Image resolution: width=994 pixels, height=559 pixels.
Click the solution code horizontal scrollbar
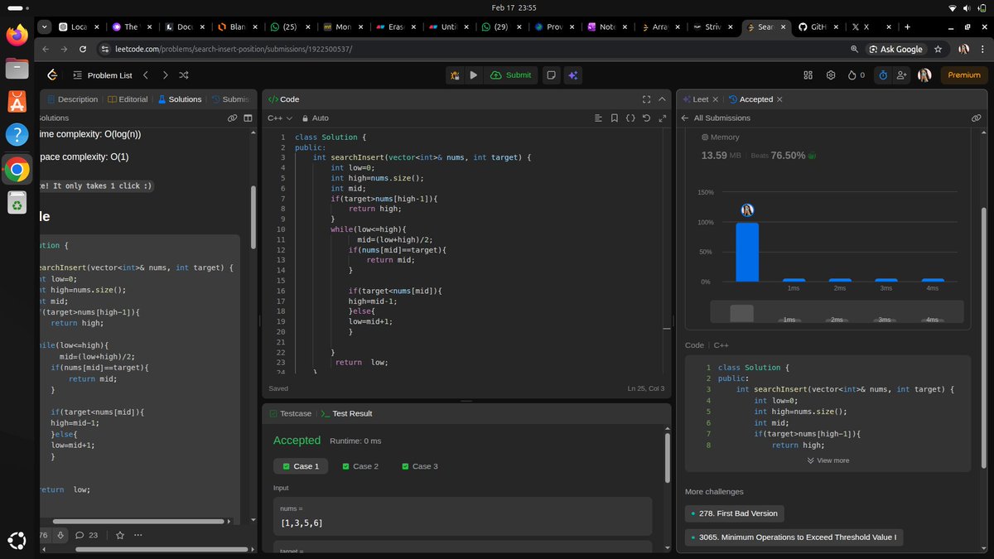click(x=138, y=521)
